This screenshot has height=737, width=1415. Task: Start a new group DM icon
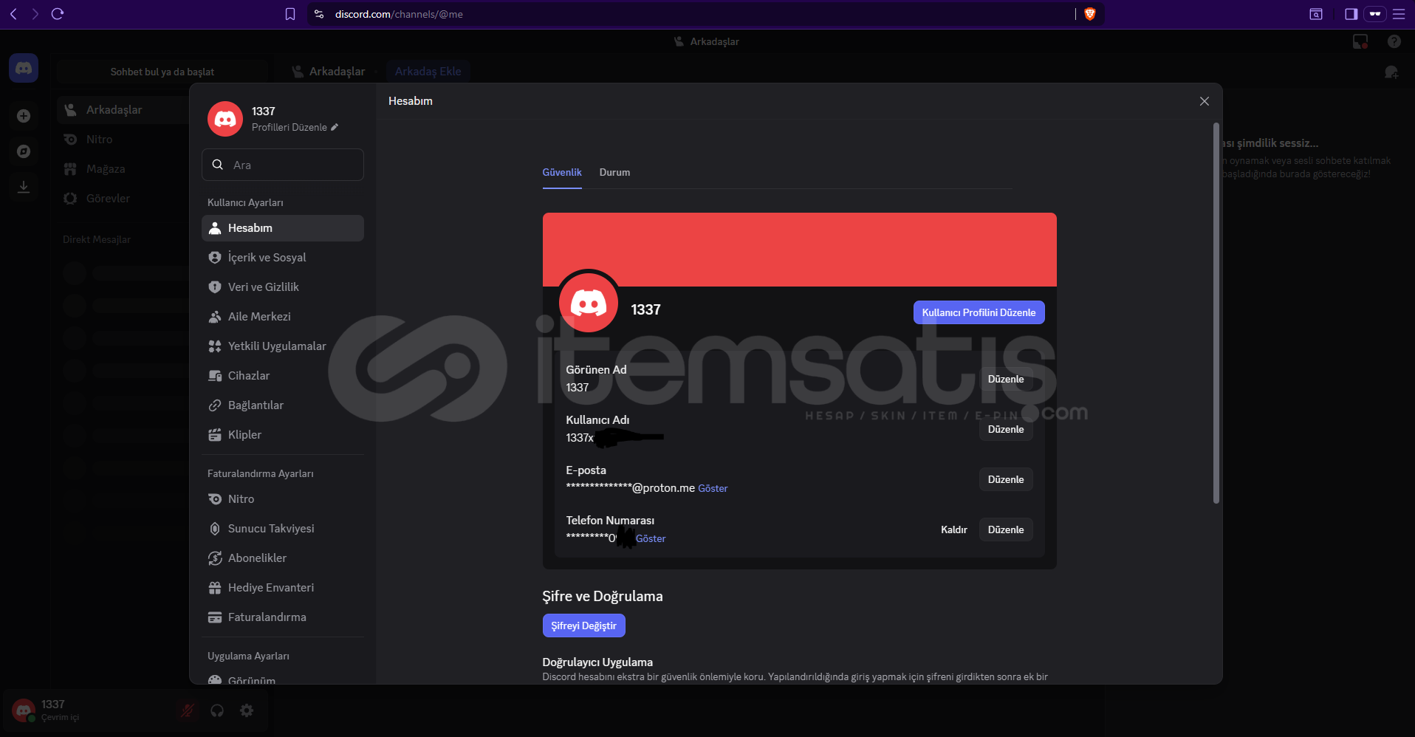[1391, 72]
